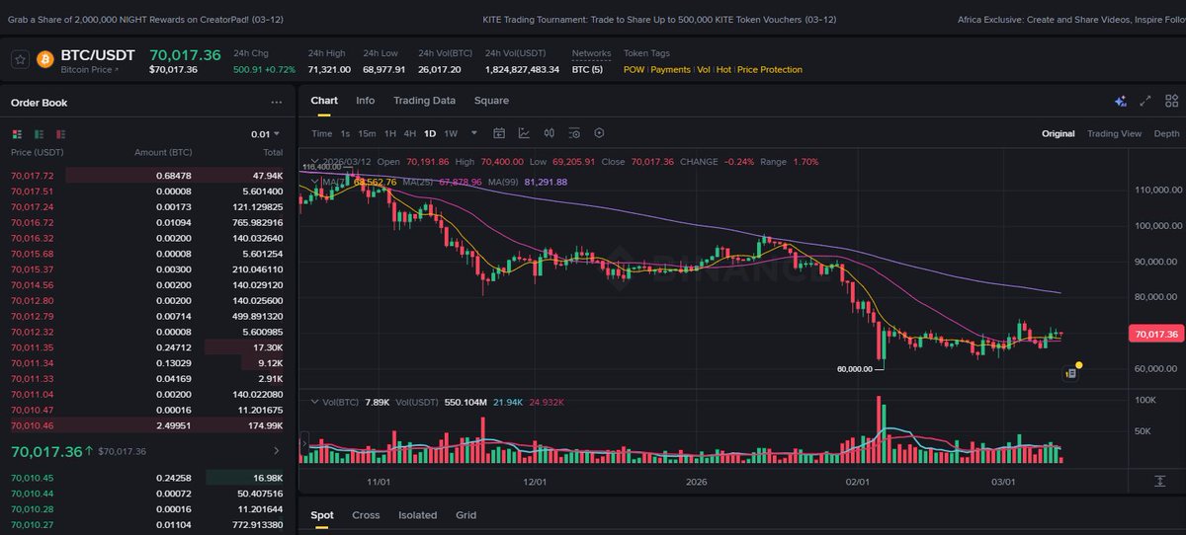Open the date picker calendar icon in chart toolbar
1186x535 pixels.
tap(499, 133)
